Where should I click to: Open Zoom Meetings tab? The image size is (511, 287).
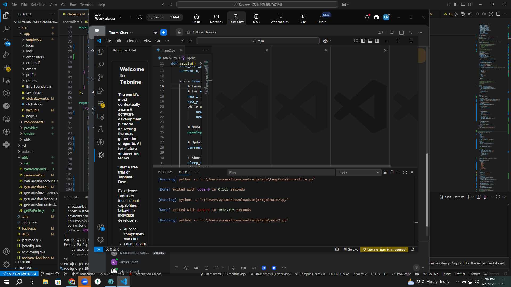(x=216, y=19)
